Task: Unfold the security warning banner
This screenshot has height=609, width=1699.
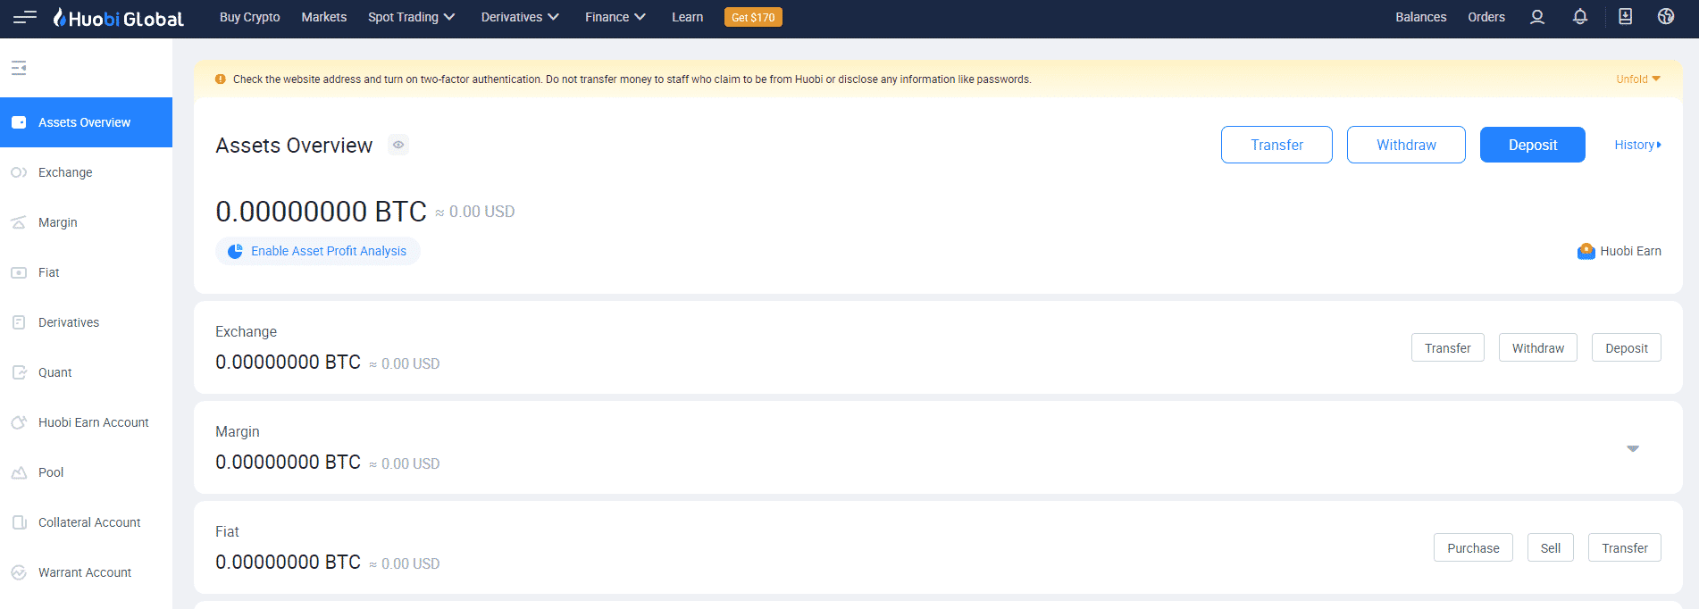Action: point(1637,79)
